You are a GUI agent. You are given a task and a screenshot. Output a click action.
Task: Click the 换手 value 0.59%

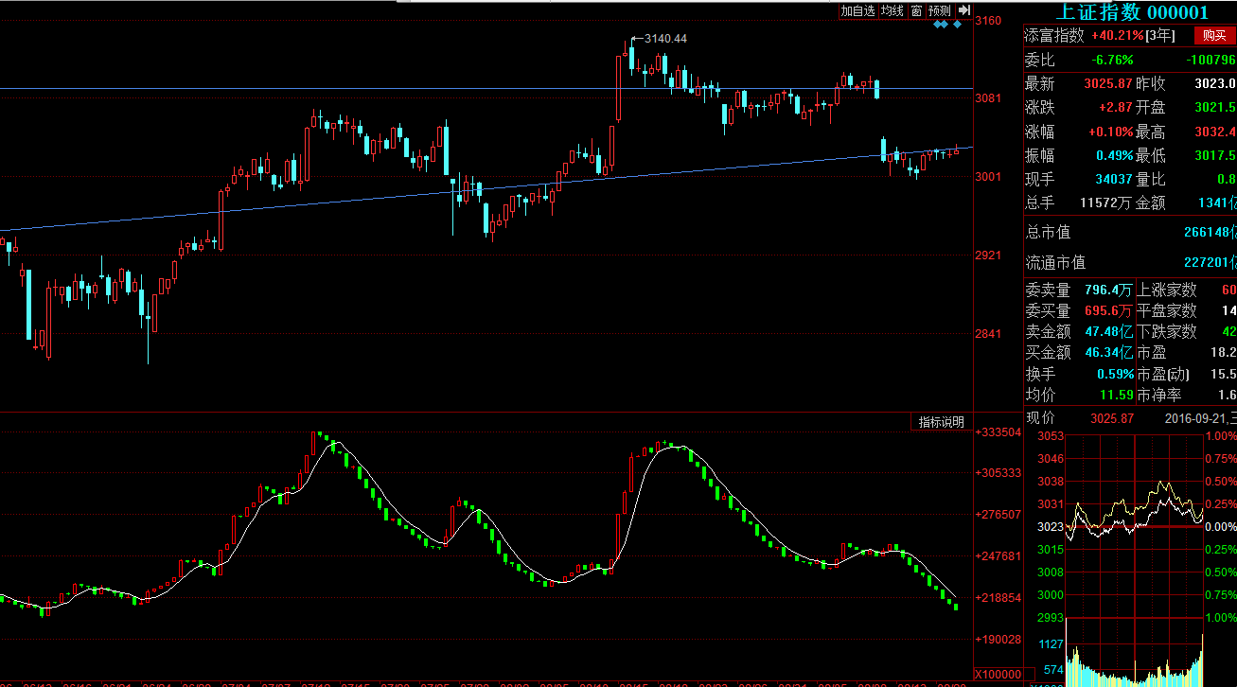click(x=1115, y=374)
